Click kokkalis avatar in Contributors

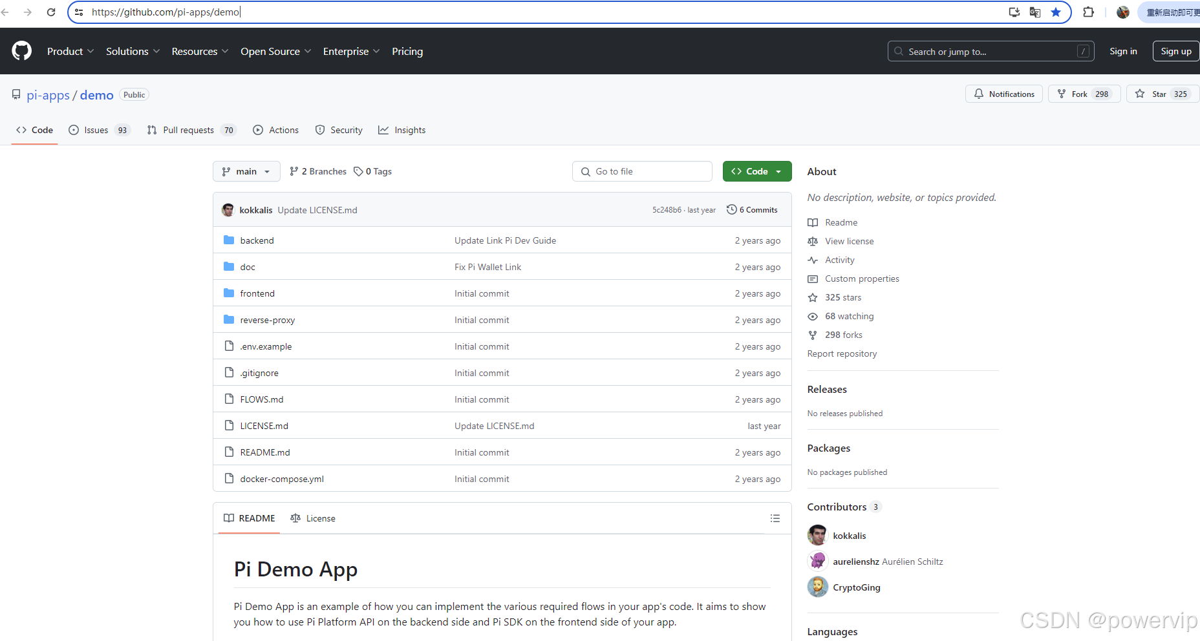coord(818,535)
